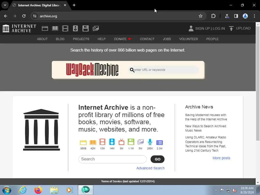Go back to the previous page

[x=6, y=16]
